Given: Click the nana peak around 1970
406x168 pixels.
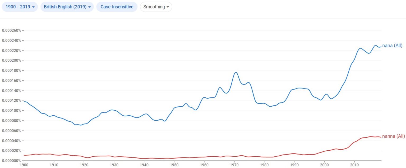Looking at the screenshot, I should (236, 72).
